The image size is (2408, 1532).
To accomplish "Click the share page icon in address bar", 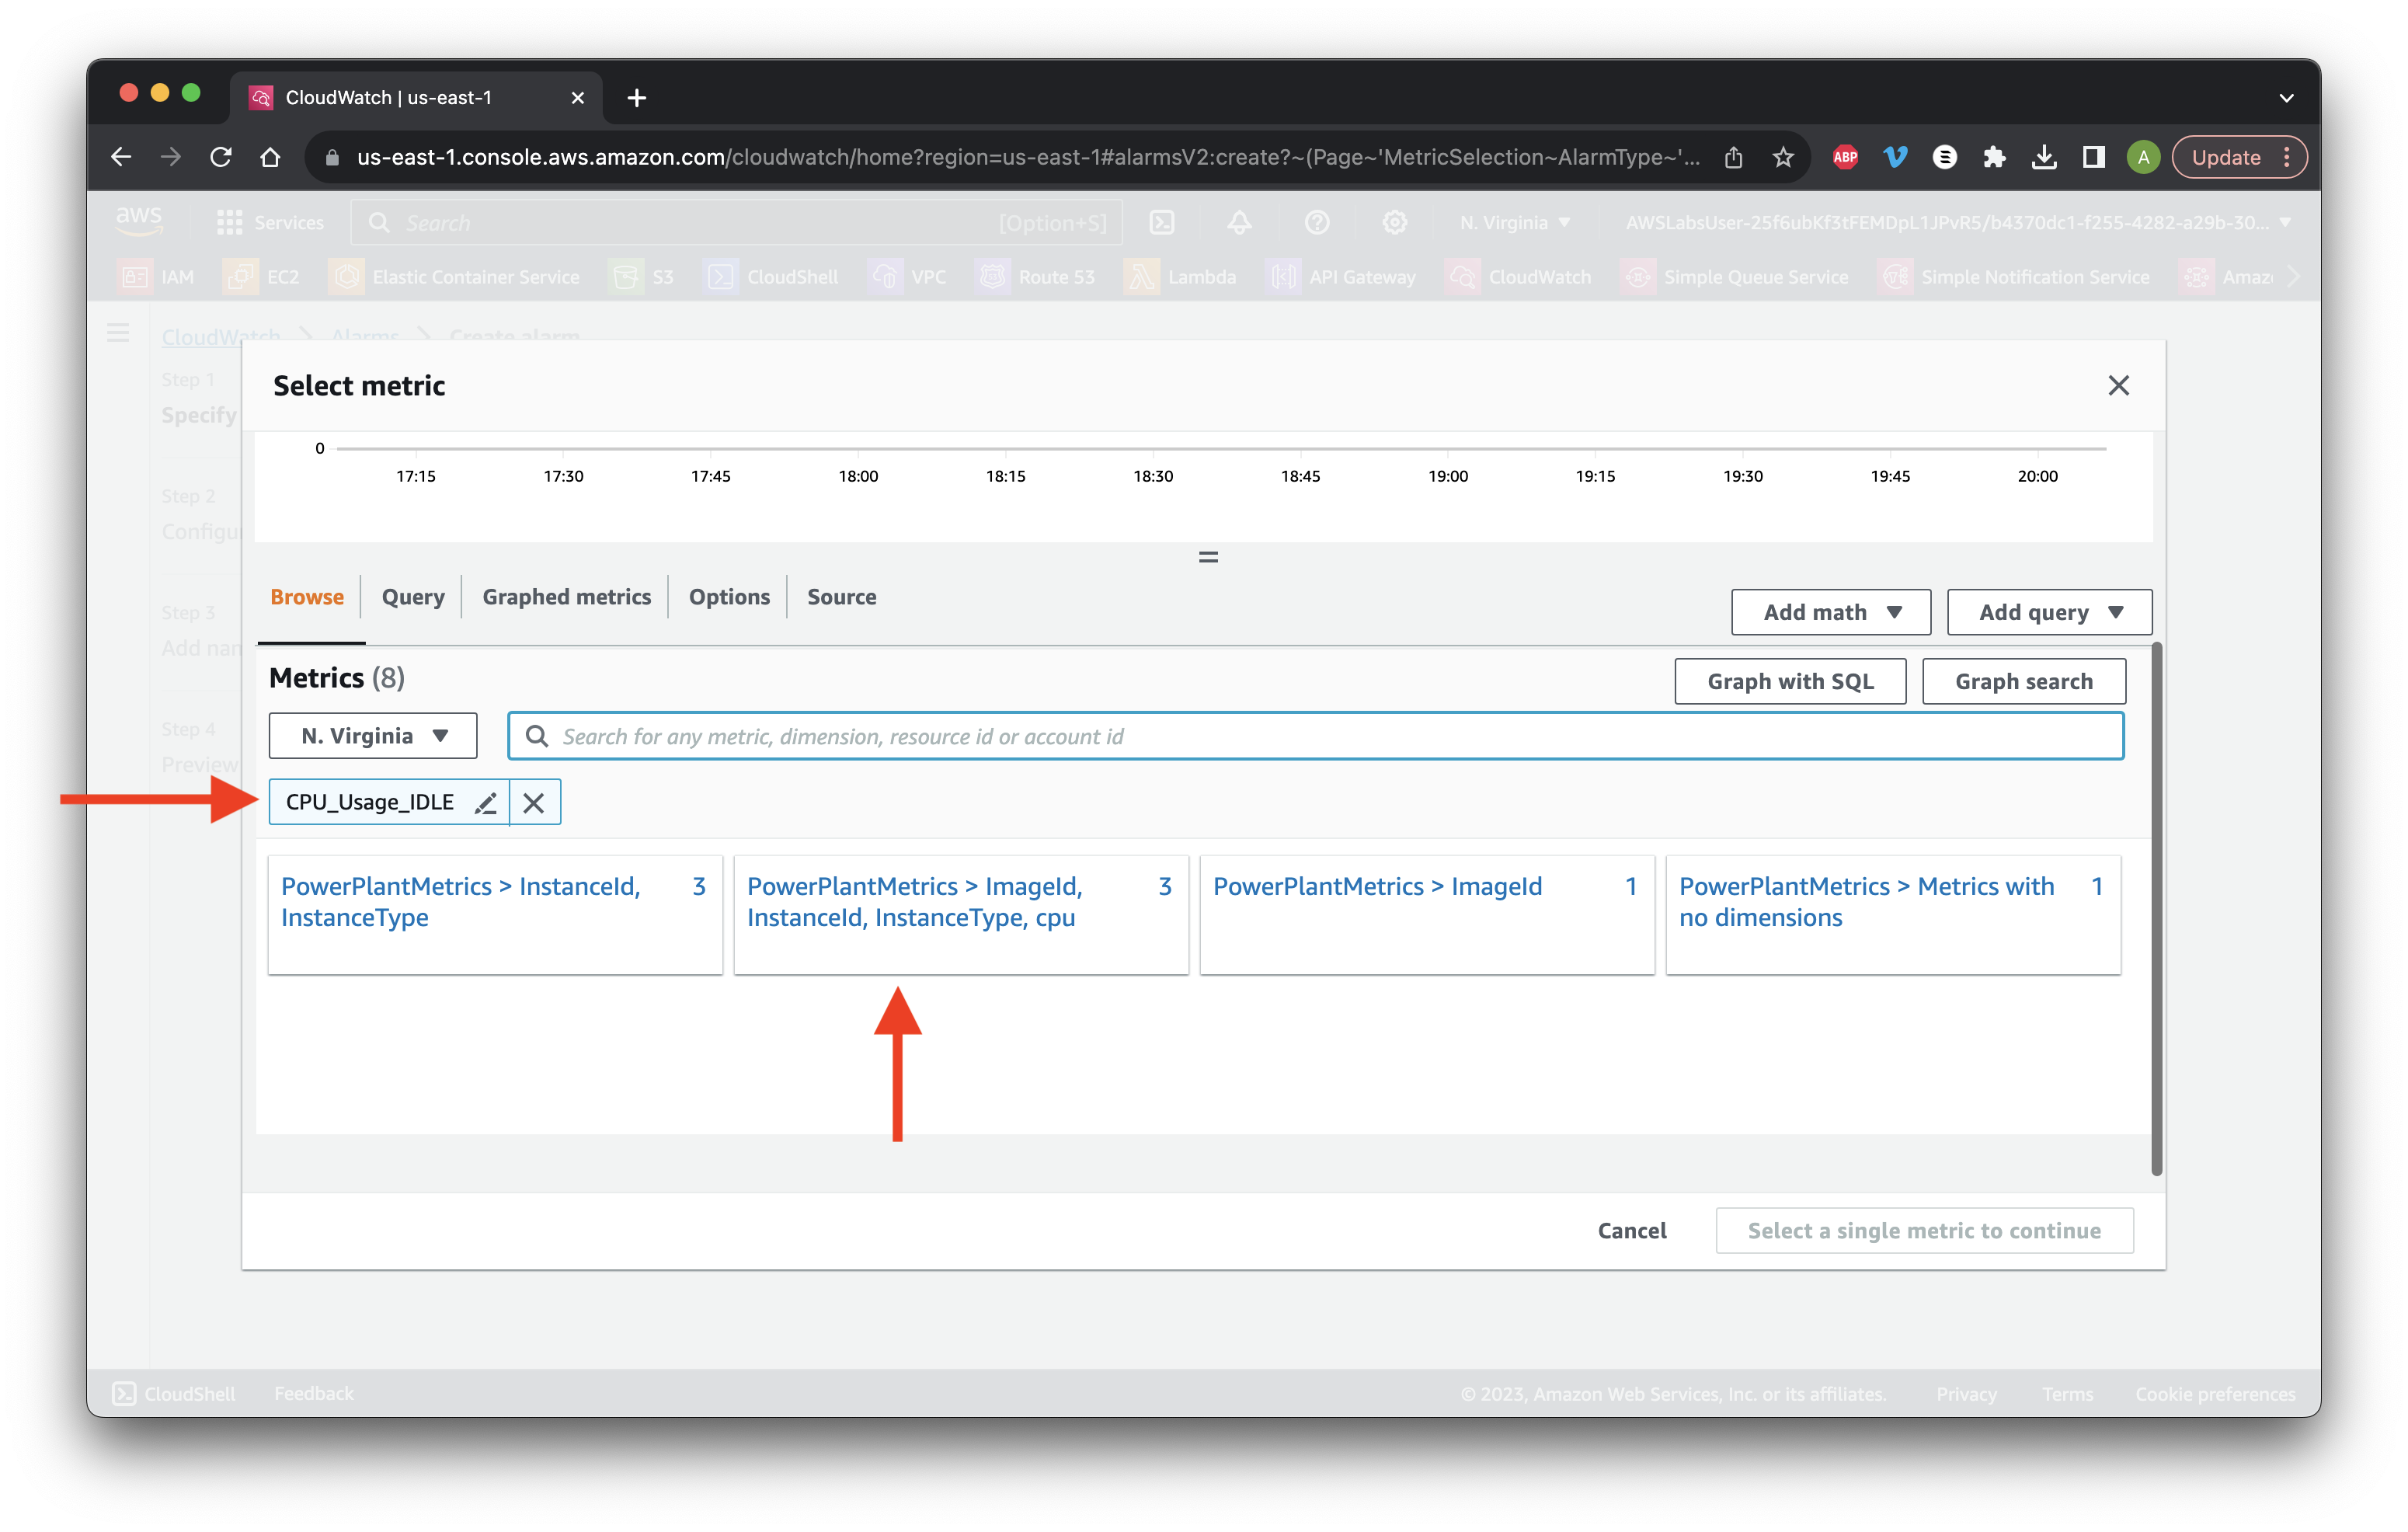I will pos(1734,157).
